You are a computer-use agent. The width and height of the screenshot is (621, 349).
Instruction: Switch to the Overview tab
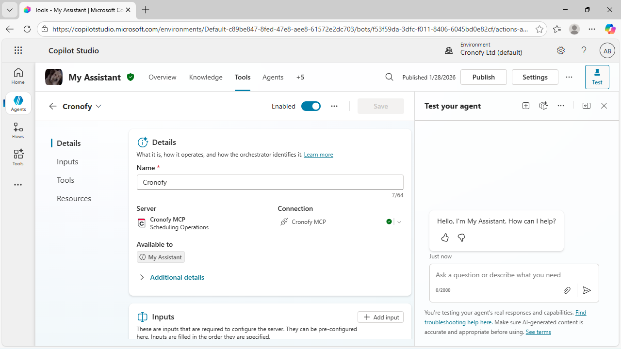click(163, 77)
